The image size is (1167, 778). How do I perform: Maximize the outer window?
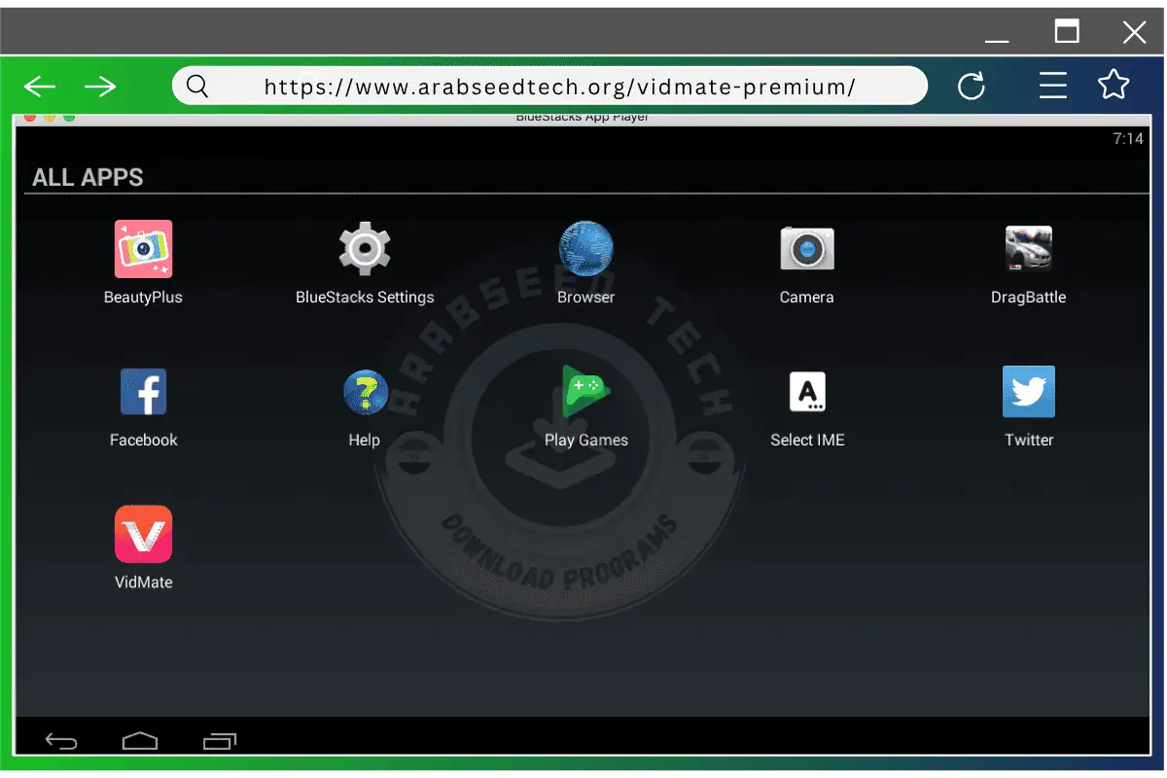[1067, 31]
